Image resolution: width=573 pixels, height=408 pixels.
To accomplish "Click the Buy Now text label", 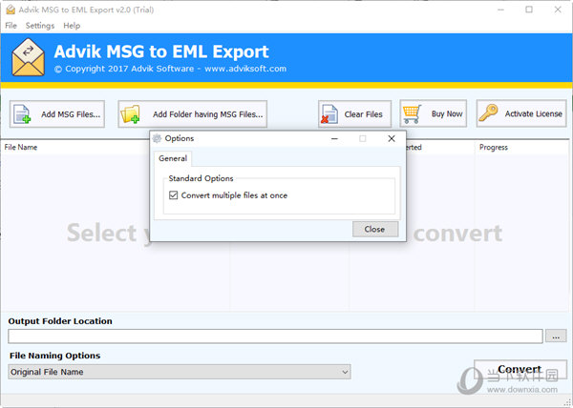I will [447, 113].
